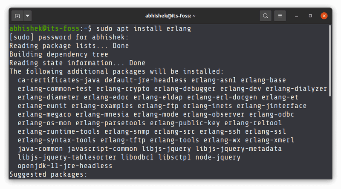The width and height of the screenshot is (341, 189).
Task: Click openjdk-11-jre-headless in the output
Action: click(65, 166)
